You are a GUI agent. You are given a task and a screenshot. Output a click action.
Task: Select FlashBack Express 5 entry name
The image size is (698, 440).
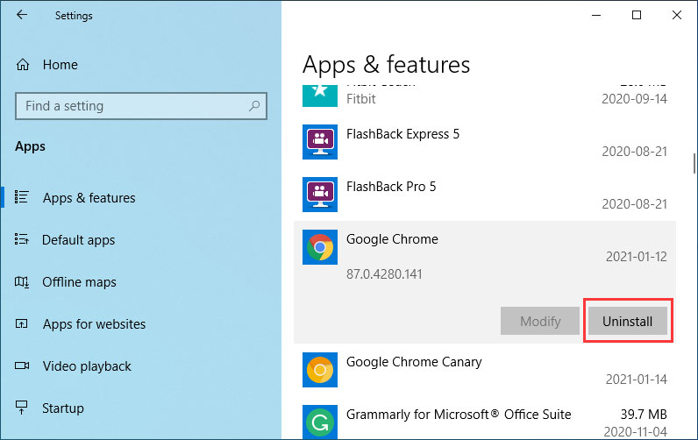coord(402,134)
